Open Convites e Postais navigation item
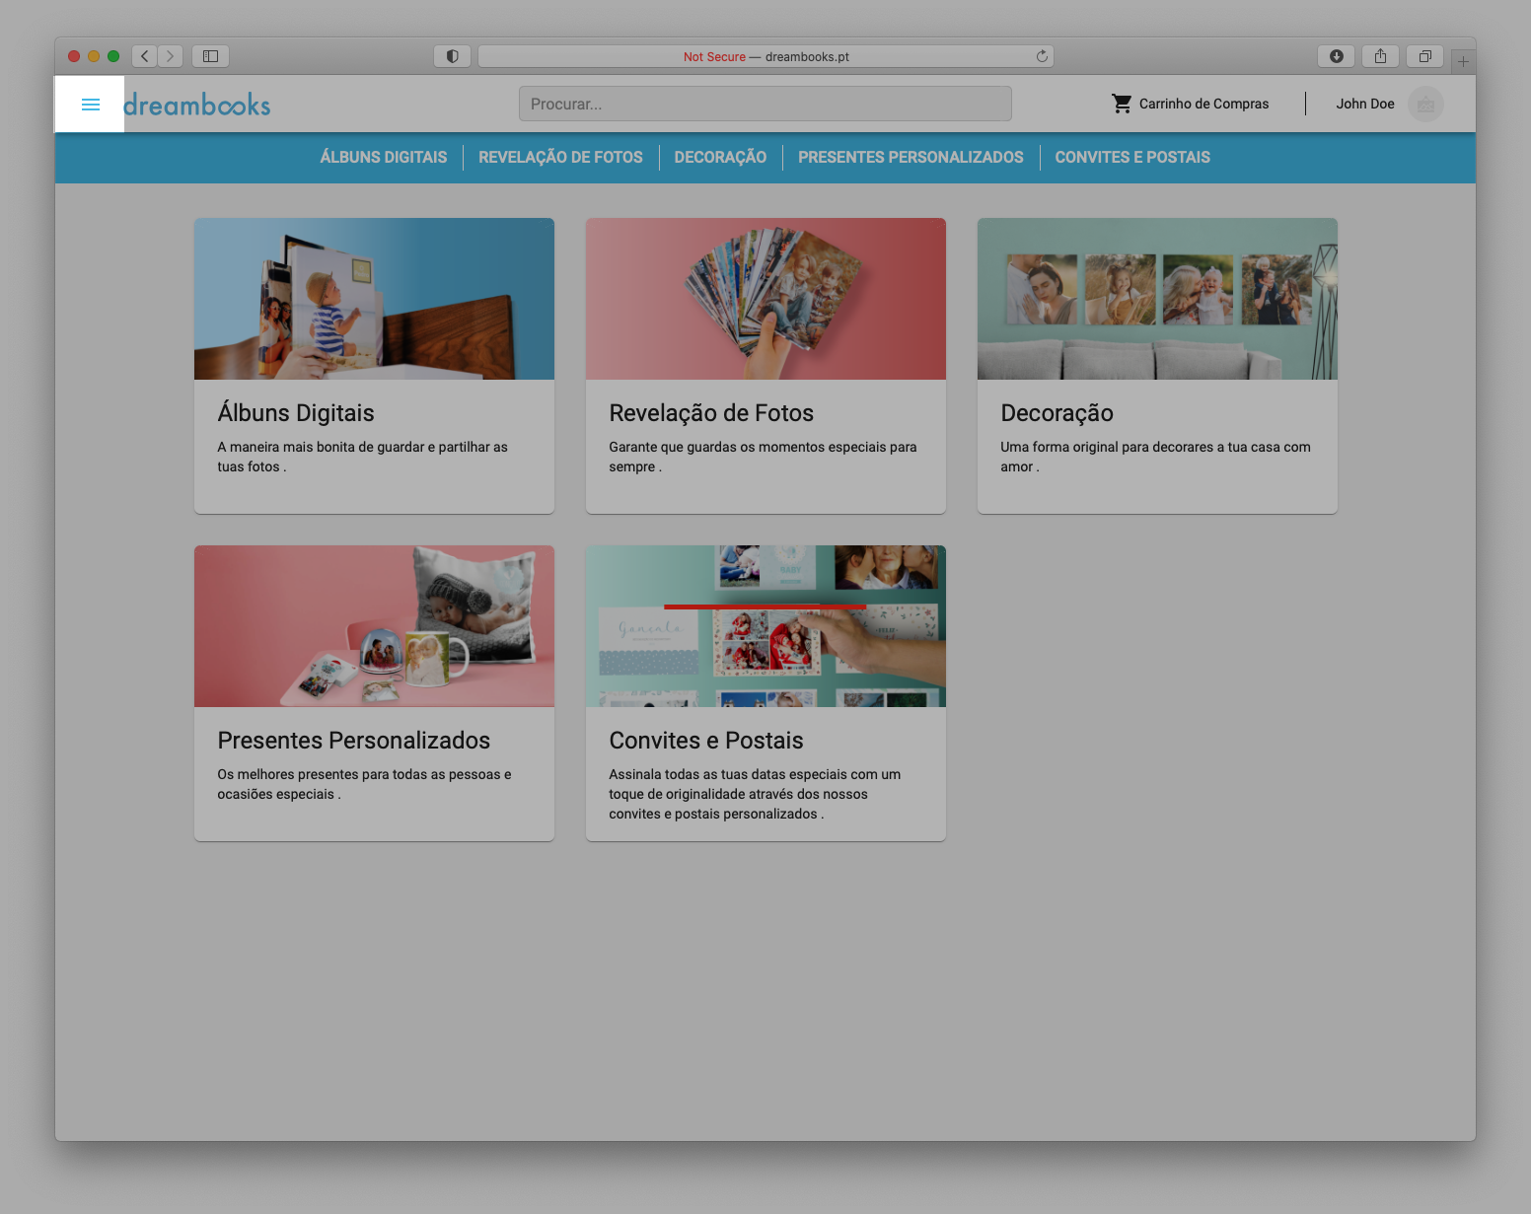The width and height of the screenshot is (1531, 1214). click(x=1132, y=157)
